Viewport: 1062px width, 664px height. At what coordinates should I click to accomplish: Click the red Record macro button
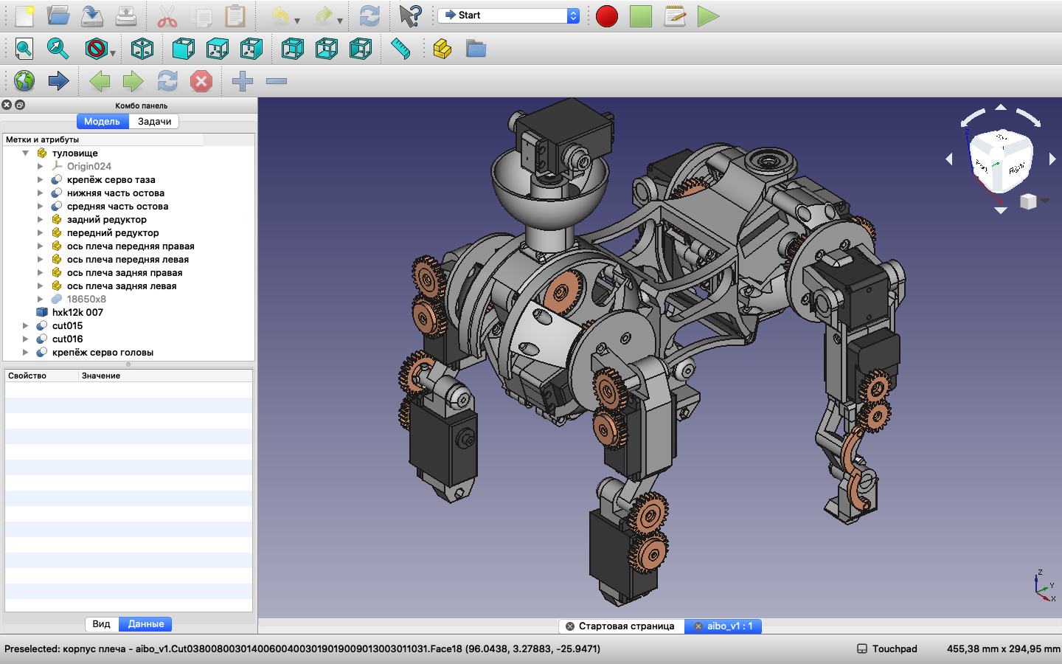point(607,16)
